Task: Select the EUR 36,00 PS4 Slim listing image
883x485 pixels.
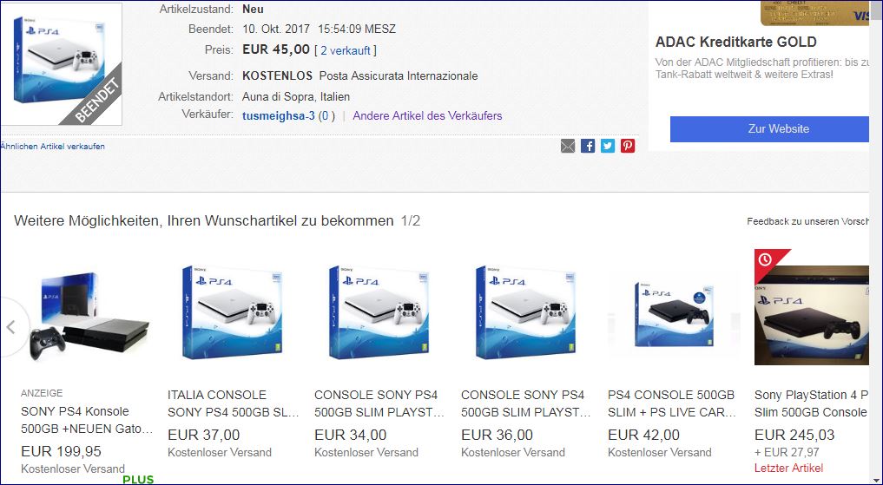Action: 527,313
